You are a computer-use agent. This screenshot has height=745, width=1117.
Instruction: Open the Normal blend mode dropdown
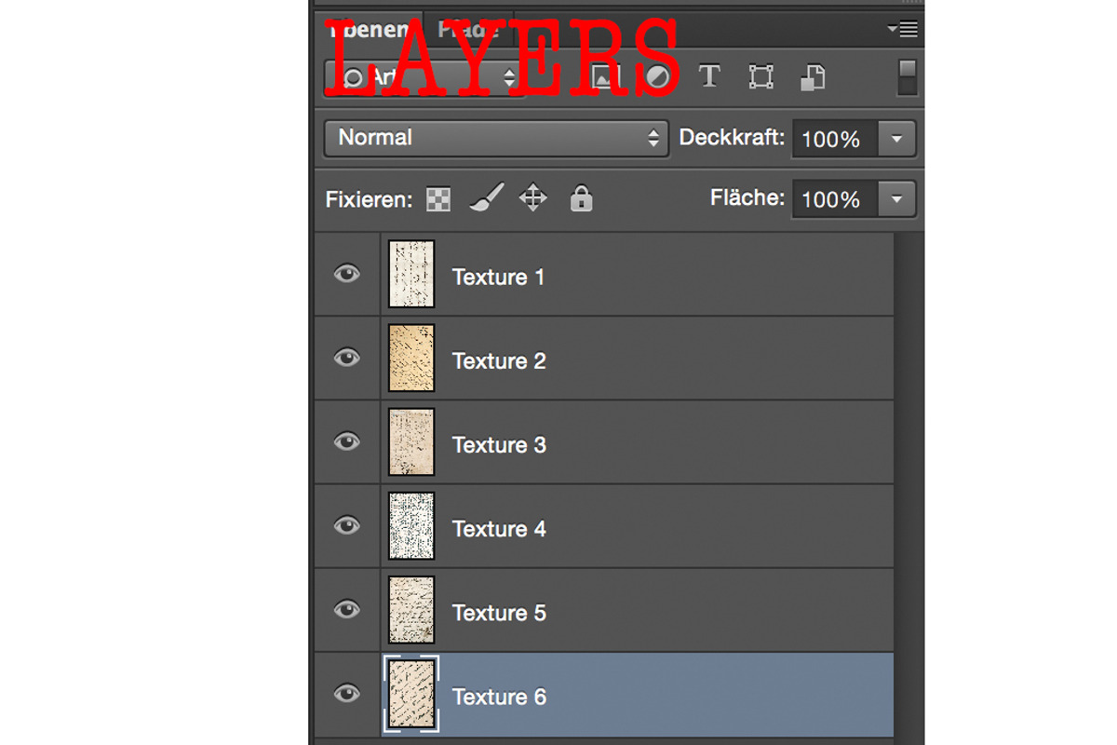point(496,138)
